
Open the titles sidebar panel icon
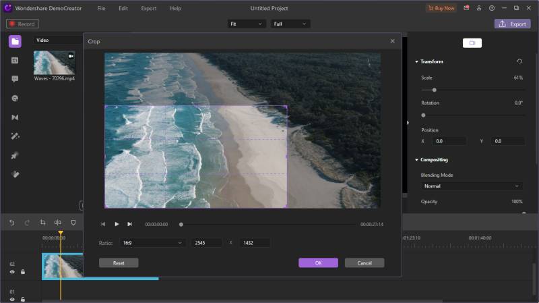[x=15, y=61]
